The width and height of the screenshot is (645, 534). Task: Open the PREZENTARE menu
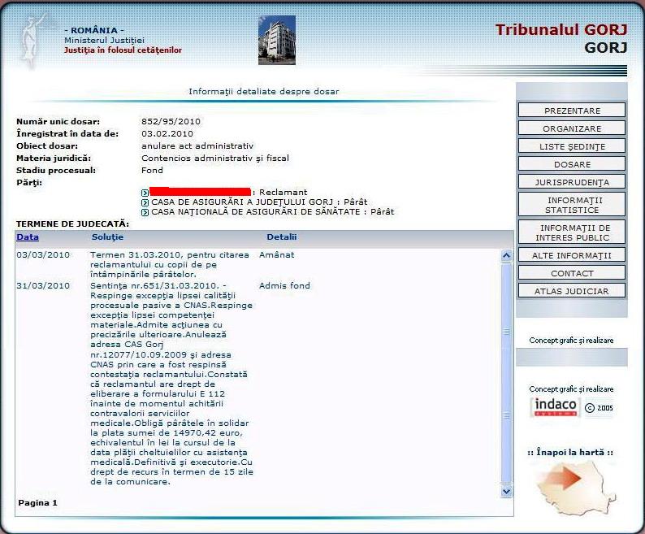(572, 111)
